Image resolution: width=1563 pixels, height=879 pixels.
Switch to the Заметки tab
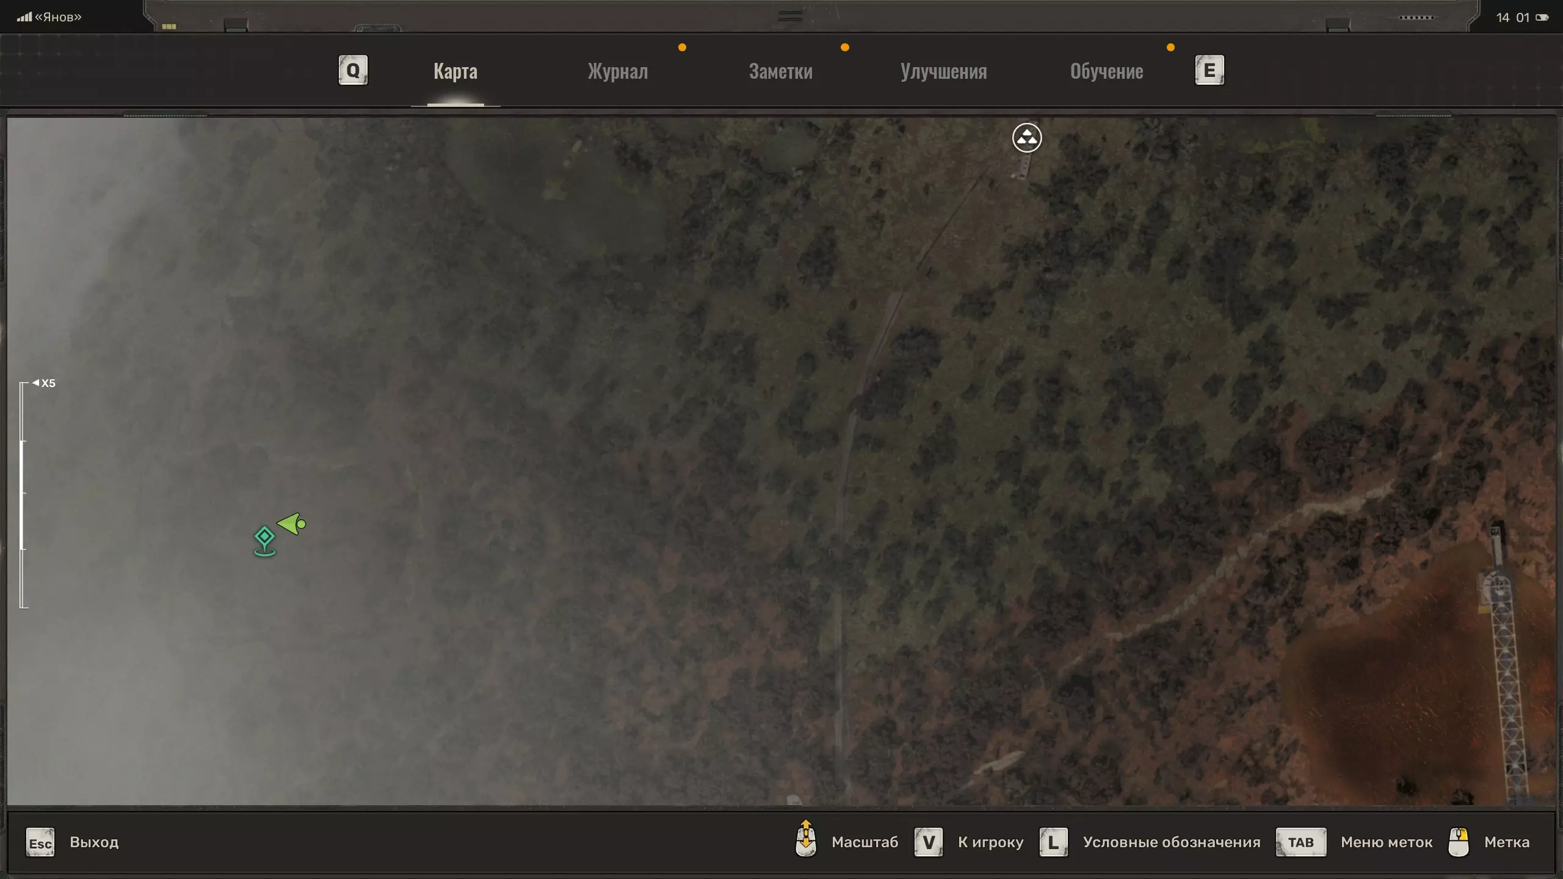tap(780, 71)
